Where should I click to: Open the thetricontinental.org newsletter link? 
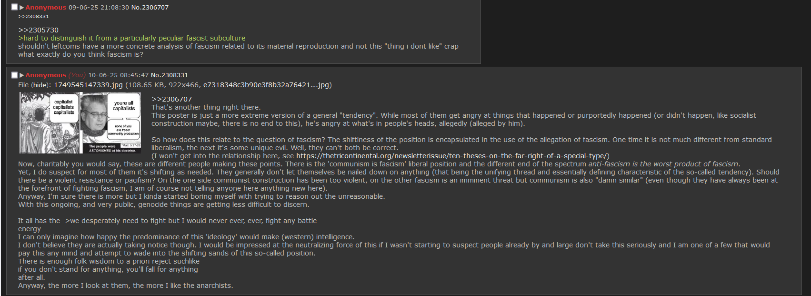[x=451, y=156]
